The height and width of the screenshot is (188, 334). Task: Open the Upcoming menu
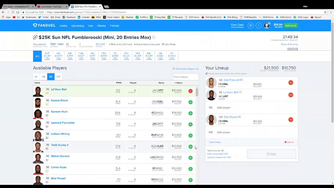click(x=77, y=26)
